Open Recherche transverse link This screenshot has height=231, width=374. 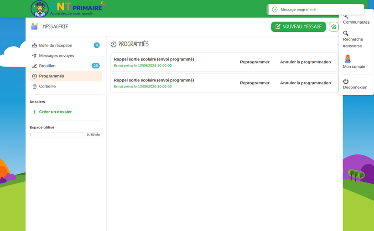(x=353, y=43)
